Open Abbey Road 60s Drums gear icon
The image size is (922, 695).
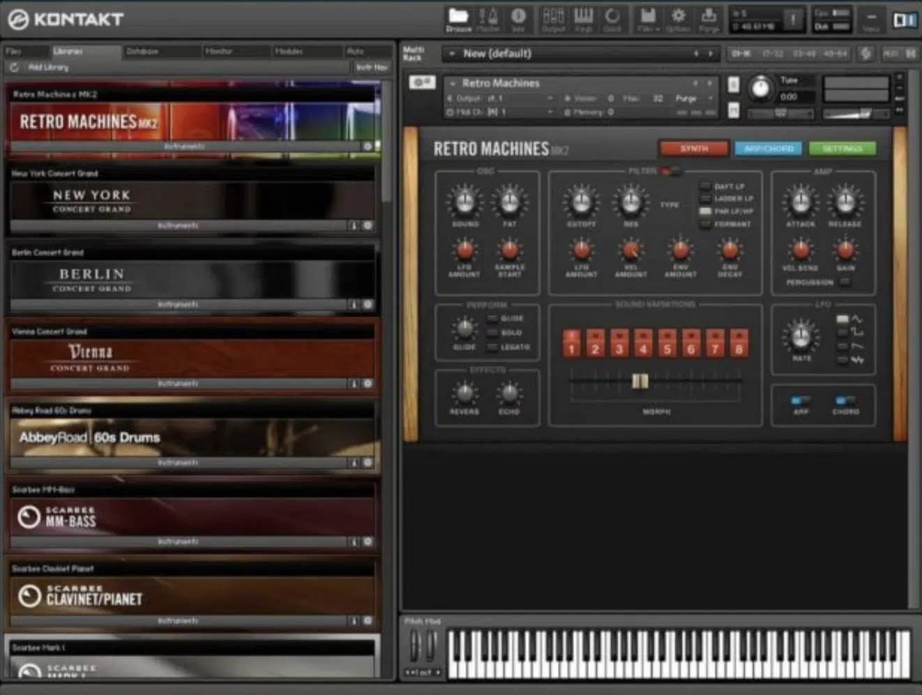tap(368, 463)
